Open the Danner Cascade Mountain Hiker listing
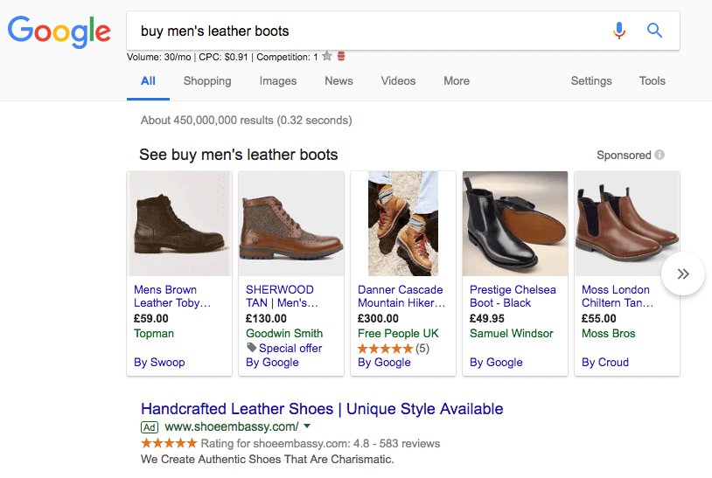Image resolution: width=712 pixels, height=478 pixels. 401,296
